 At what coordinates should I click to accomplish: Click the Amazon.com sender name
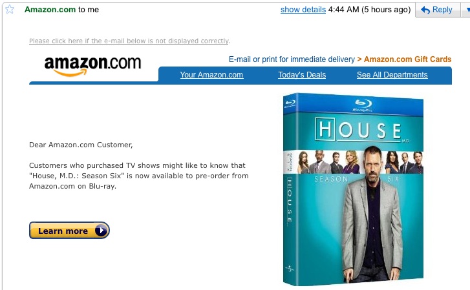tap(50, 10)
